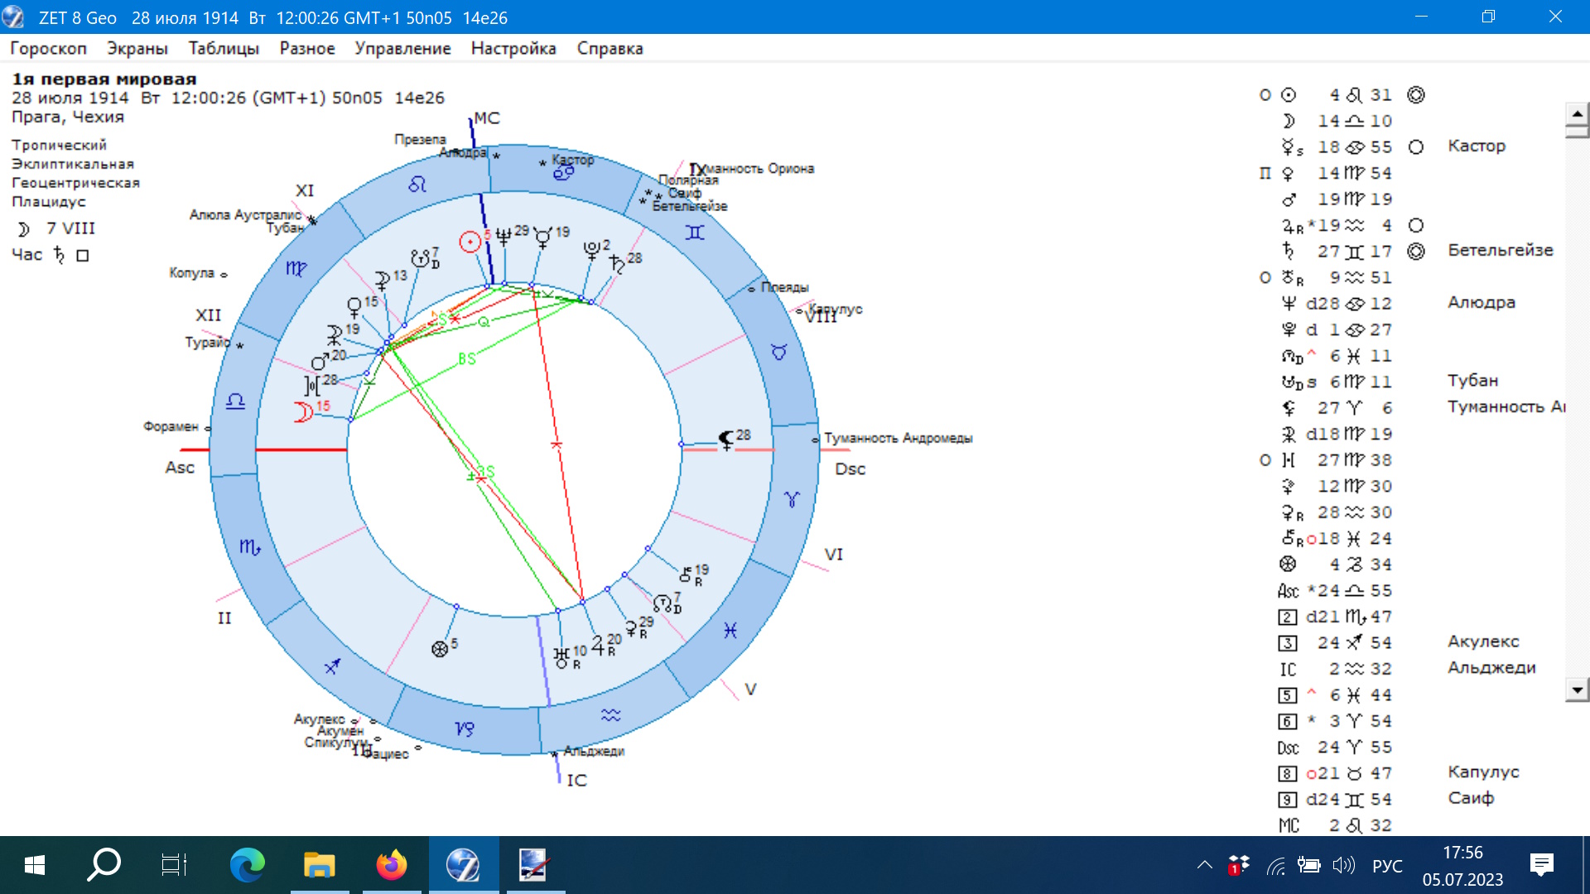The height and width of the screenshot is (894, 1590).
Task: Click the planet table scrollbar thumb
Action: [1577, 130]
